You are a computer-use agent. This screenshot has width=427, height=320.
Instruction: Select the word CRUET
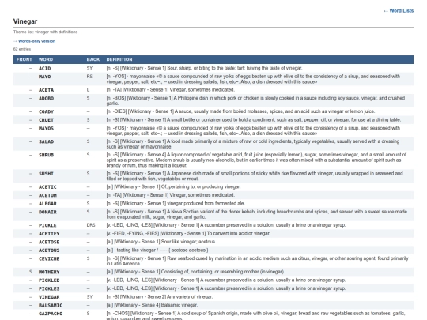[x=47, y=120]
